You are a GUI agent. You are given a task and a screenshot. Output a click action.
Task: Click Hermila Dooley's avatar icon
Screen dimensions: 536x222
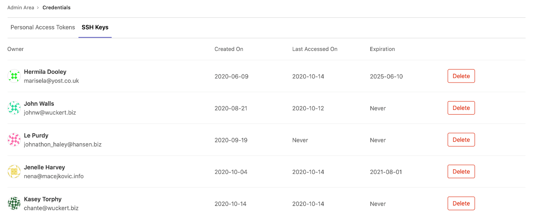[14, 76]
